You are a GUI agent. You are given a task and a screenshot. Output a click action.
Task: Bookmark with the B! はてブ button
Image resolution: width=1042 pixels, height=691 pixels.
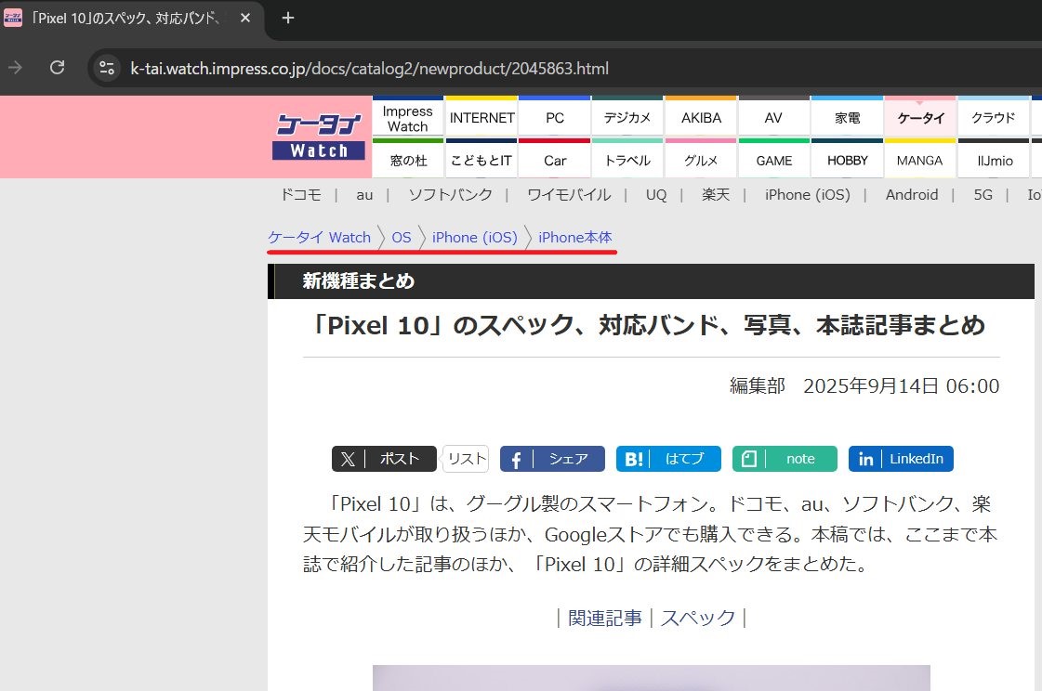[x=668, y=459]
